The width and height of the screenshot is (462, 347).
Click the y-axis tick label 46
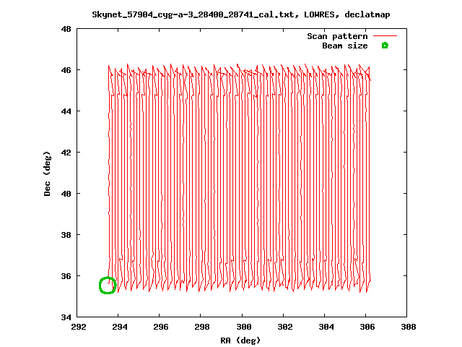pyautogui.click(x=66, y=70)
